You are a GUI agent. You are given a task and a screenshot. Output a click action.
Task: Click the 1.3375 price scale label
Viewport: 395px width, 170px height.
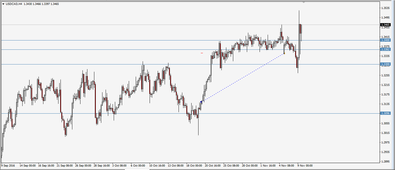click(x=386, y=46)
